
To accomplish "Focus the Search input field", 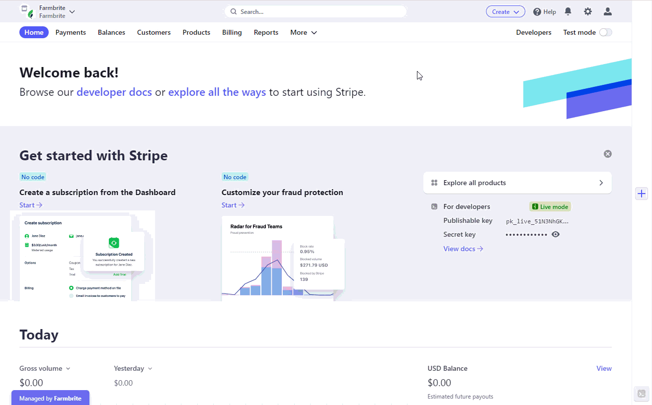I will click(x=316, y=11).
